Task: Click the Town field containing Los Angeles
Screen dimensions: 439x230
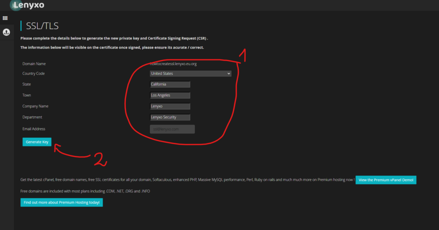Action: pyautogui.click(x=170, y=95)
